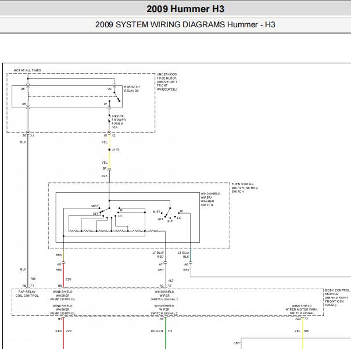Select 'WINDSHIELD WIPER SWITCH SIGNAL 2' text
351x349 pixels.
point(164,310)
